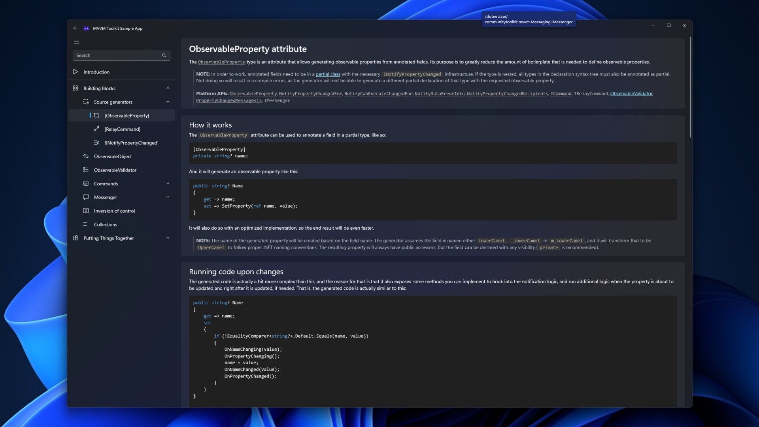
Task: Expand Putting Things Together section
Action: (168, 238)
